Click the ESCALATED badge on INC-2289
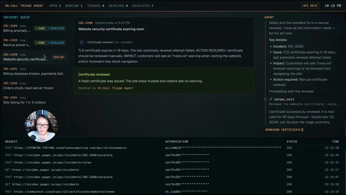346x195 pixels. click(x=56, y=43)
